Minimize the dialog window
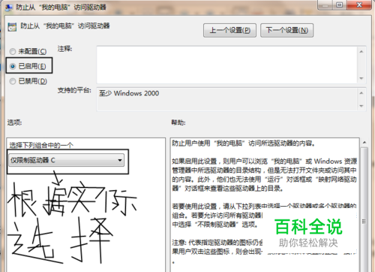 click(x=325, y=5)
